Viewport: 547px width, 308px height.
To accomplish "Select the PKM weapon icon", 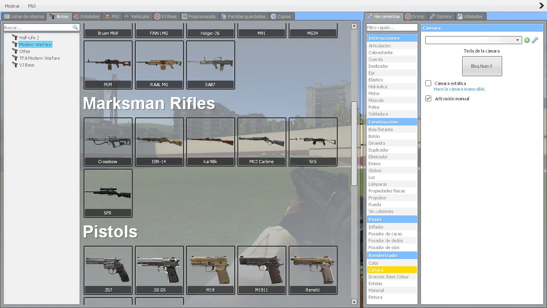I will coord(108,65).
